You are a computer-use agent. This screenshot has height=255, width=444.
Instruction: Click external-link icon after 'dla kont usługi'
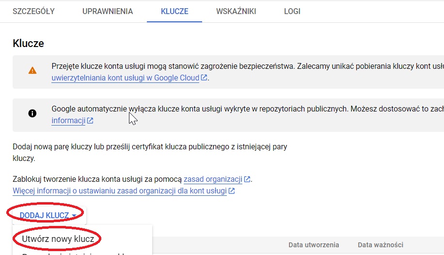(x=232, y=191)
